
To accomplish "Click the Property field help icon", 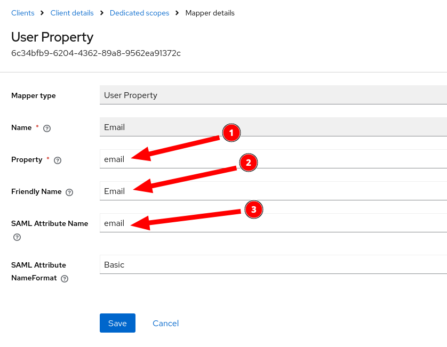I will 57,160.
